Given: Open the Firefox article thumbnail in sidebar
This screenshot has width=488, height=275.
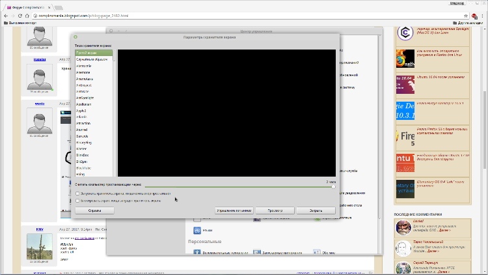Looking at the screenshot, I should (405, 60).
